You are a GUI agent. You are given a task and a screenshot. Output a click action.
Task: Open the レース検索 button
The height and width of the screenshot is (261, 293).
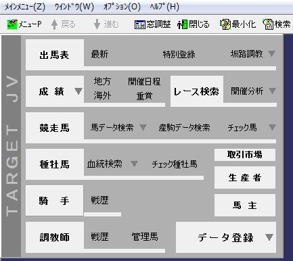click(197, 91)
